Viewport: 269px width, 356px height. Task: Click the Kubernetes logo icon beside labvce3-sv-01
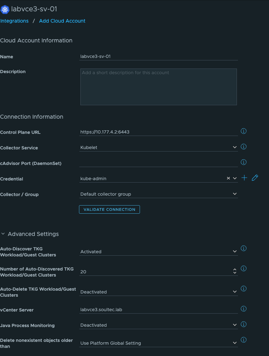(x=5, y=9)
